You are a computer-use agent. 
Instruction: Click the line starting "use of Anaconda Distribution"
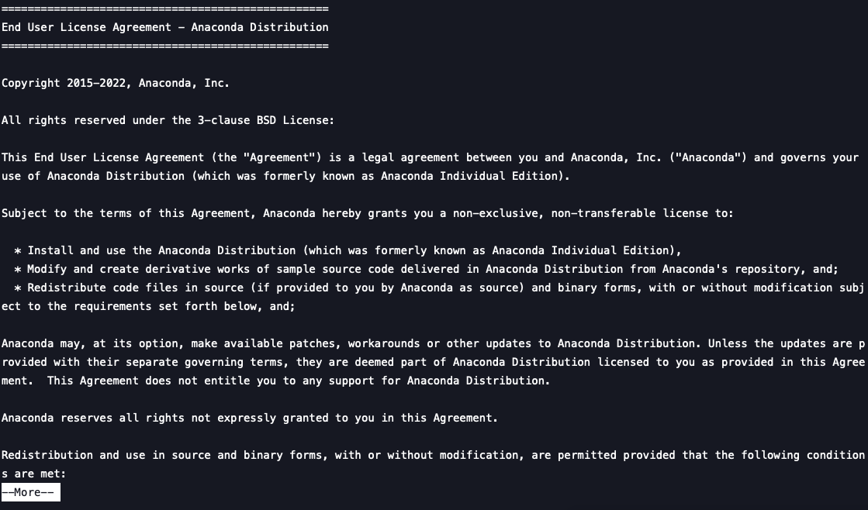(285, 176)
